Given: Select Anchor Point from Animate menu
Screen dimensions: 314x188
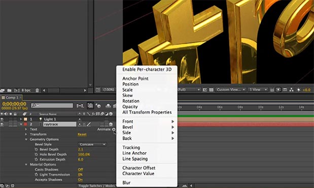Looking at the screenshot, I should (x=147, y=79).
